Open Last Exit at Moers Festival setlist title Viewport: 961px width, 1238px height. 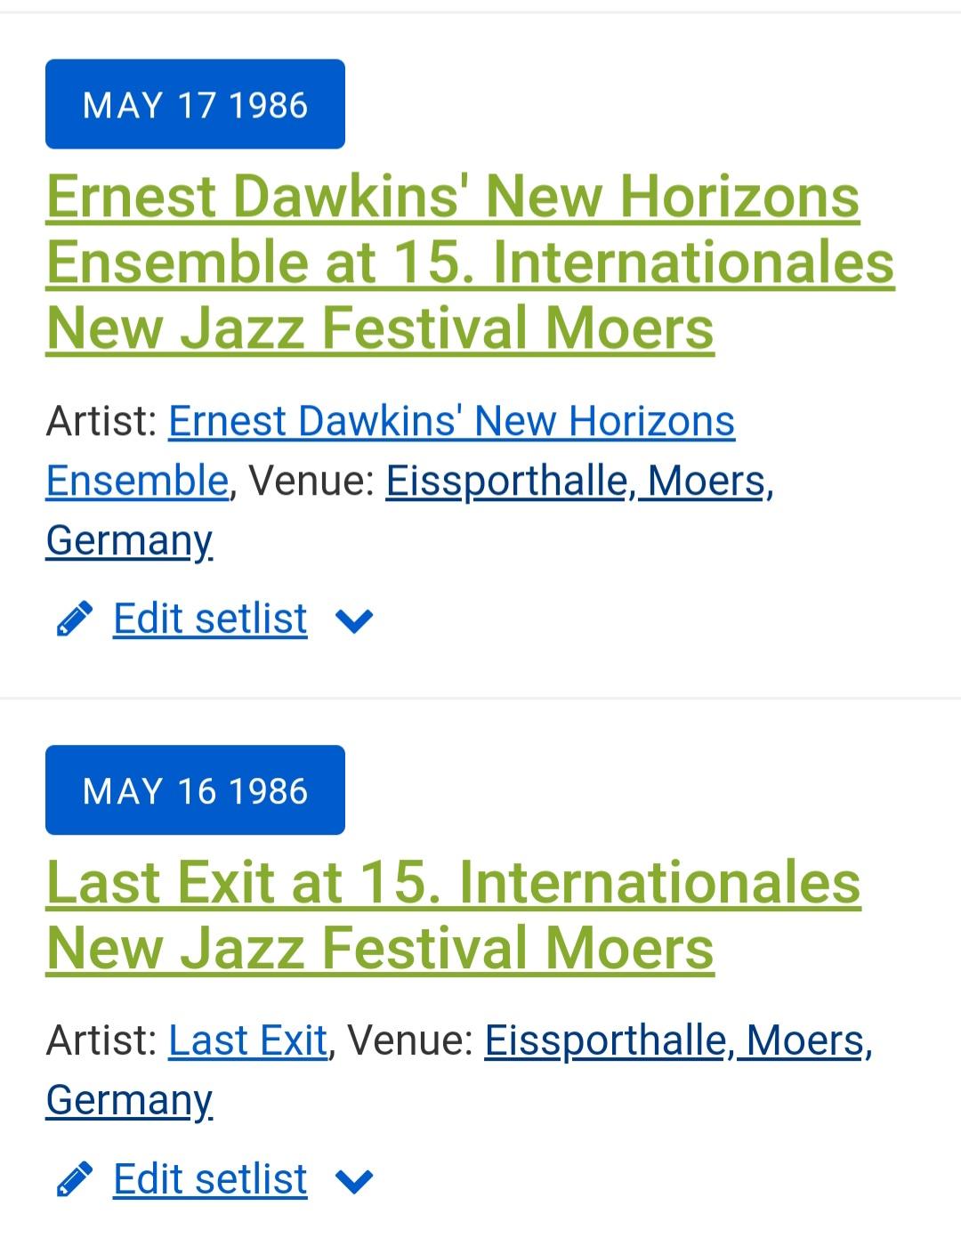(x=454, y=914)
